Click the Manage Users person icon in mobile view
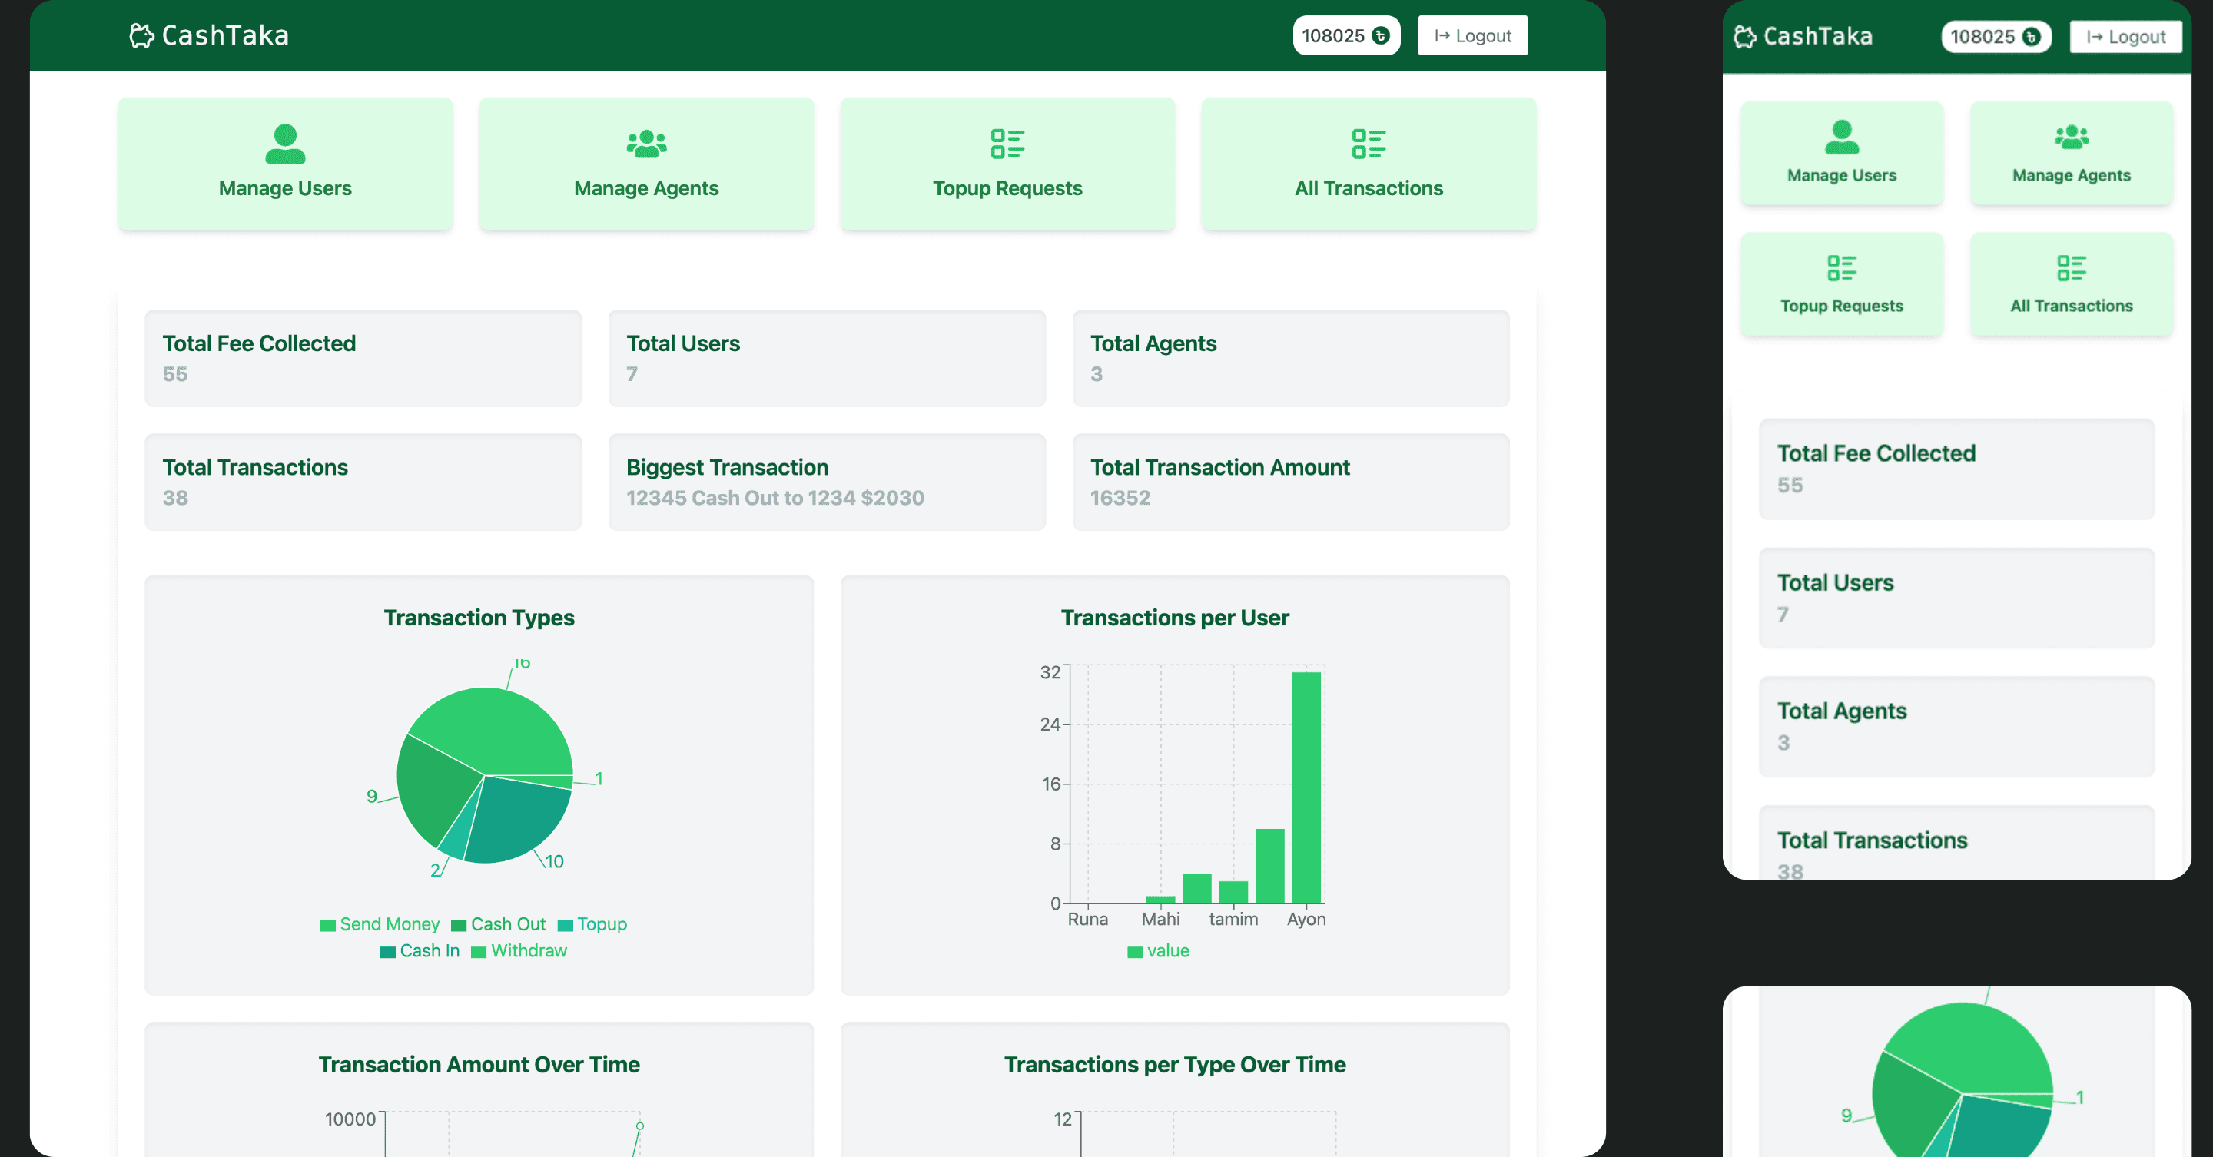Screen dimensions: 2213x1157 (1842, 137)
